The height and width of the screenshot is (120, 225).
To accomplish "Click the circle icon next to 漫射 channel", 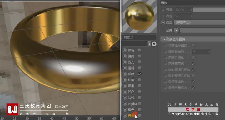I will click(125, 56).
